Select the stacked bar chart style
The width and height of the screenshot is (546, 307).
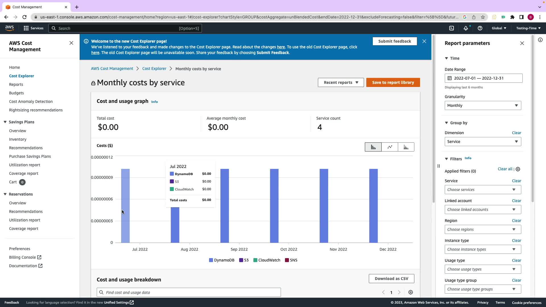click(406, 147)
